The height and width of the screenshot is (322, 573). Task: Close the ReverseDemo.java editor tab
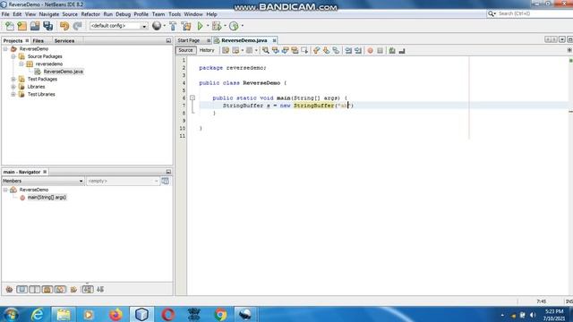click(x=274, y=40)
